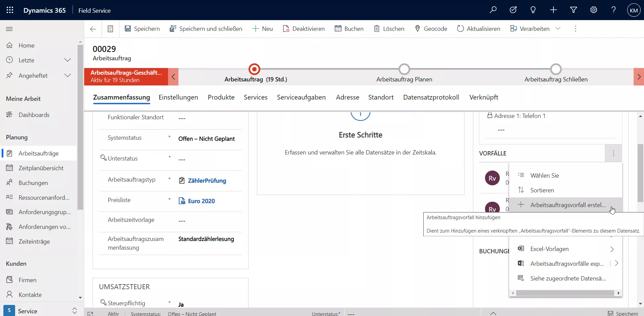The image size is (644, 316).
Task: Open the Verarbeiten dropdown arrow
Action: 558,29
